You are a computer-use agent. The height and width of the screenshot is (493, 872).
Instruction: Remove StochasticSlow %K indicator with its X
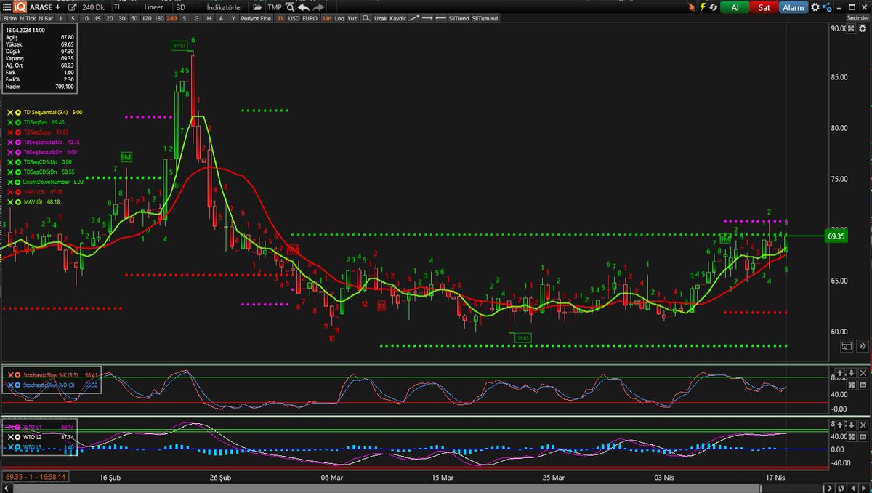(x=10, y=375)
